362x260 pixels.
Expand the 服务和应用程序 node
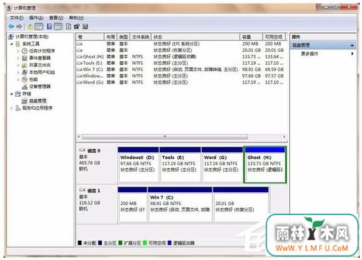pos(11,108)
